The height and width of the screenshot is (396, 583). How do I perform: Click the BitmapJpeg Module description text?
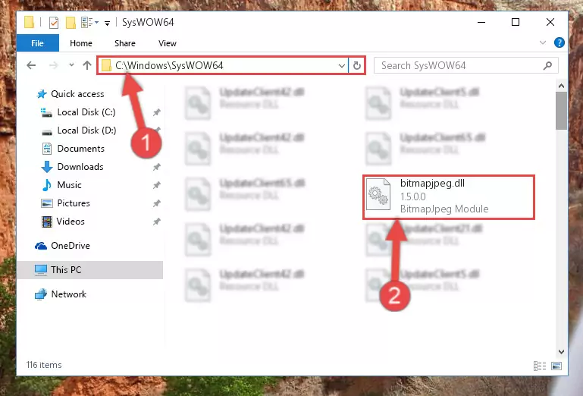click(444, 209)
